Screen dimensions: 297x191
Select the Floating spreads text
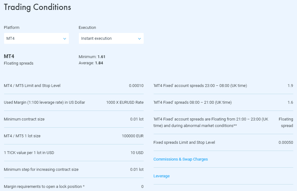click(19, 63)
